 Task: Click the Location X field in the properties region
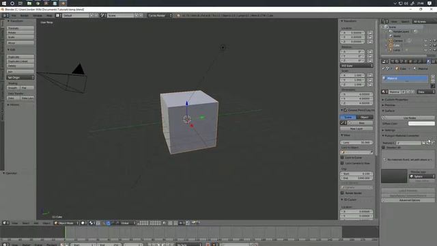[x=352, y=33]
